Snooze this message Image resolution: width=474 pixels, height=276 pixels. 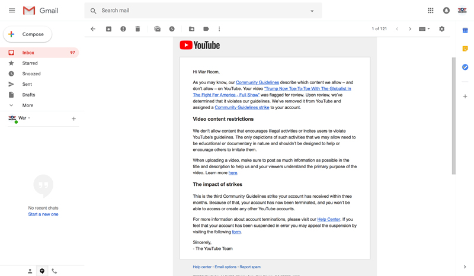[172, 29]
